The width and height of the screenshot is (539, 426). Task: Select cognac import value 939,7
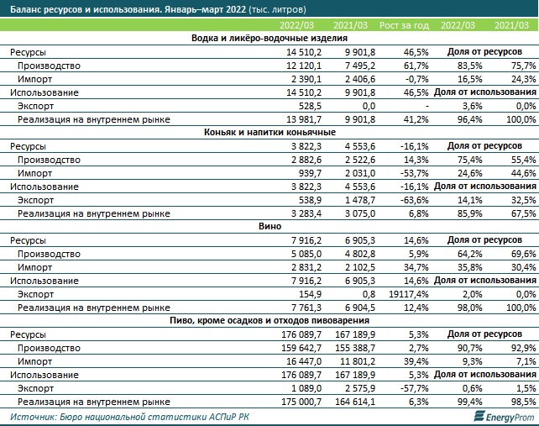click(x=310, y=173)
